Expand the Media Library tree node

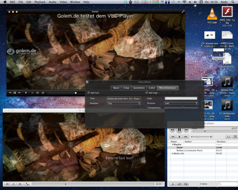click(172, 153)
